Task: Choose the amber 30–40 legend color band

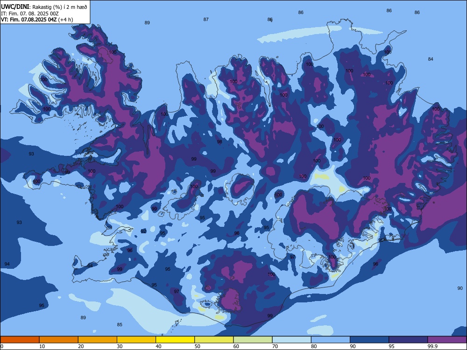Action: point(136,340)
